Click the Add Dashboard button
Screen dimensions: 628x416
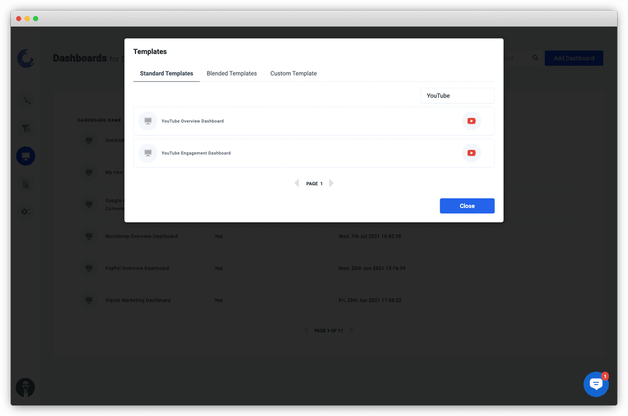573,58
